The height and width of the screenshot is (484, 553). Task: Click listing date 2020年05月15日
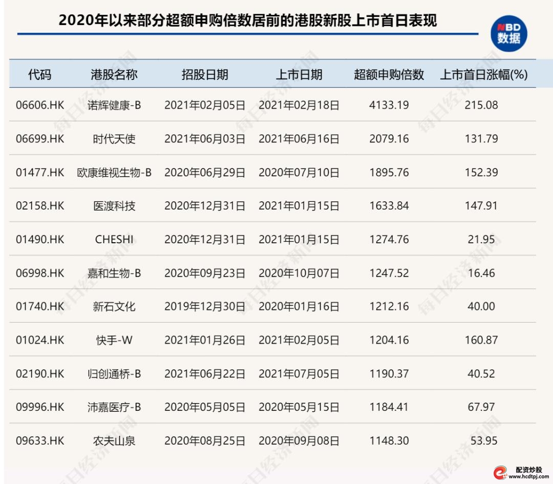click(x=299, y=407)
